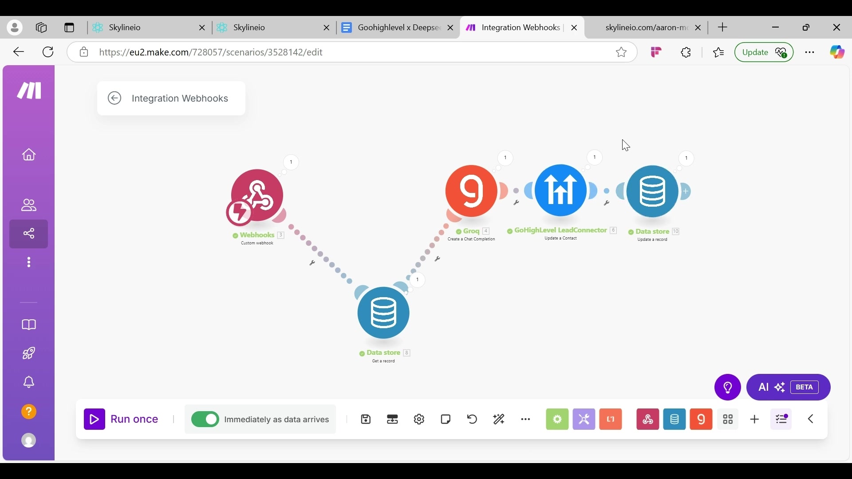The height and width of the screenshot is (479, 852).
Task: Click Run once button
Action: pyautogui.click(x=122, y=420)
